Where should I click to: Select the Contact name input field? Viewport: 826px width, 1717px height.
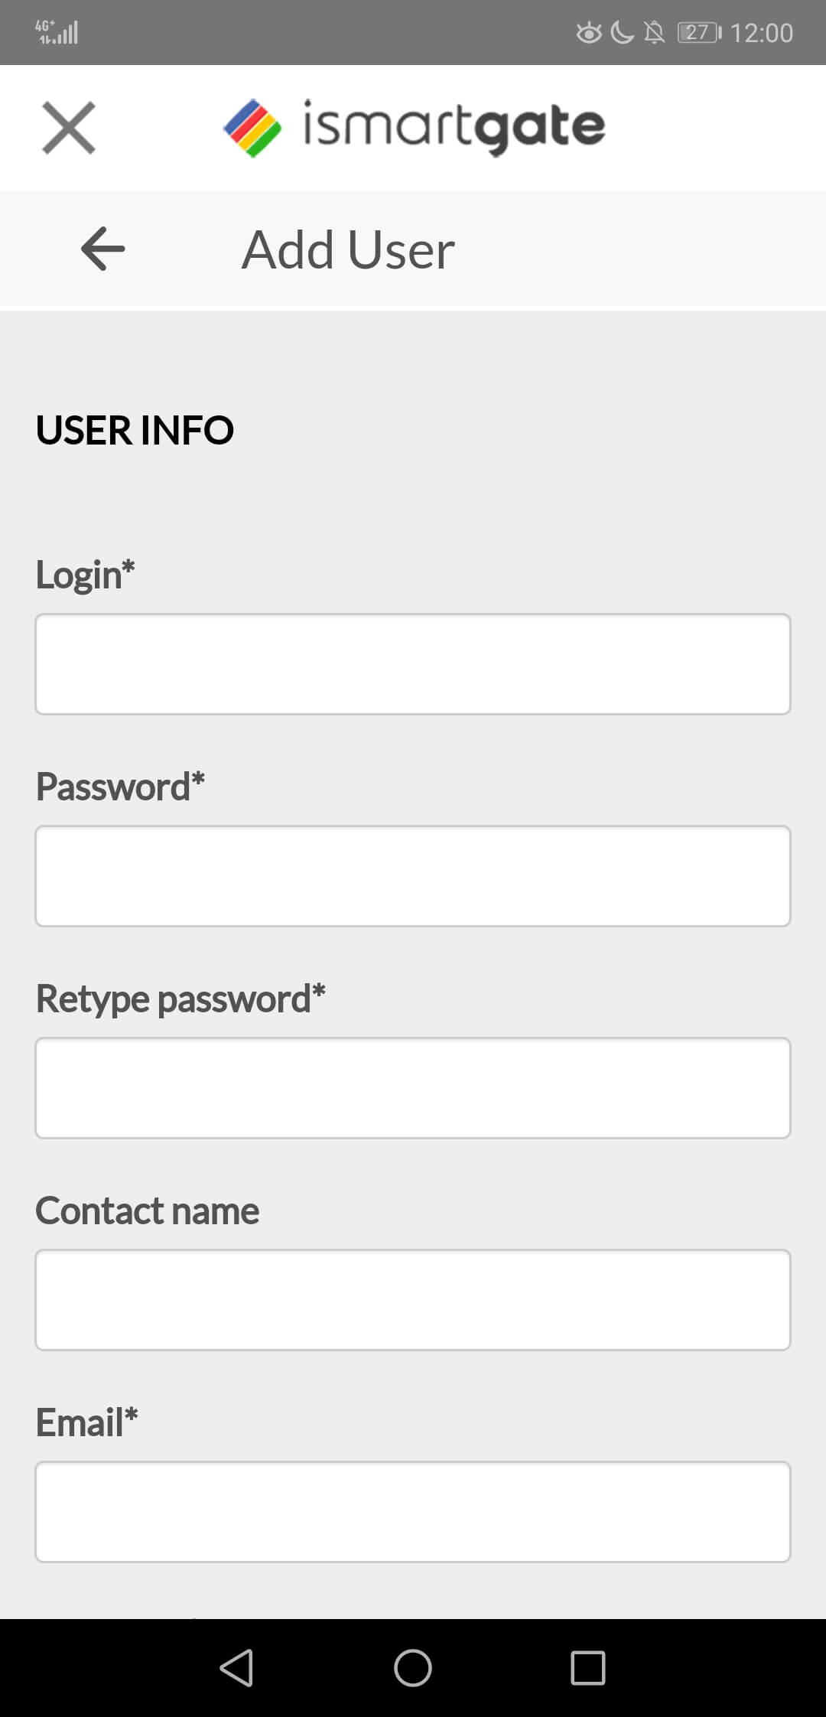click(x=413, y=1300)
